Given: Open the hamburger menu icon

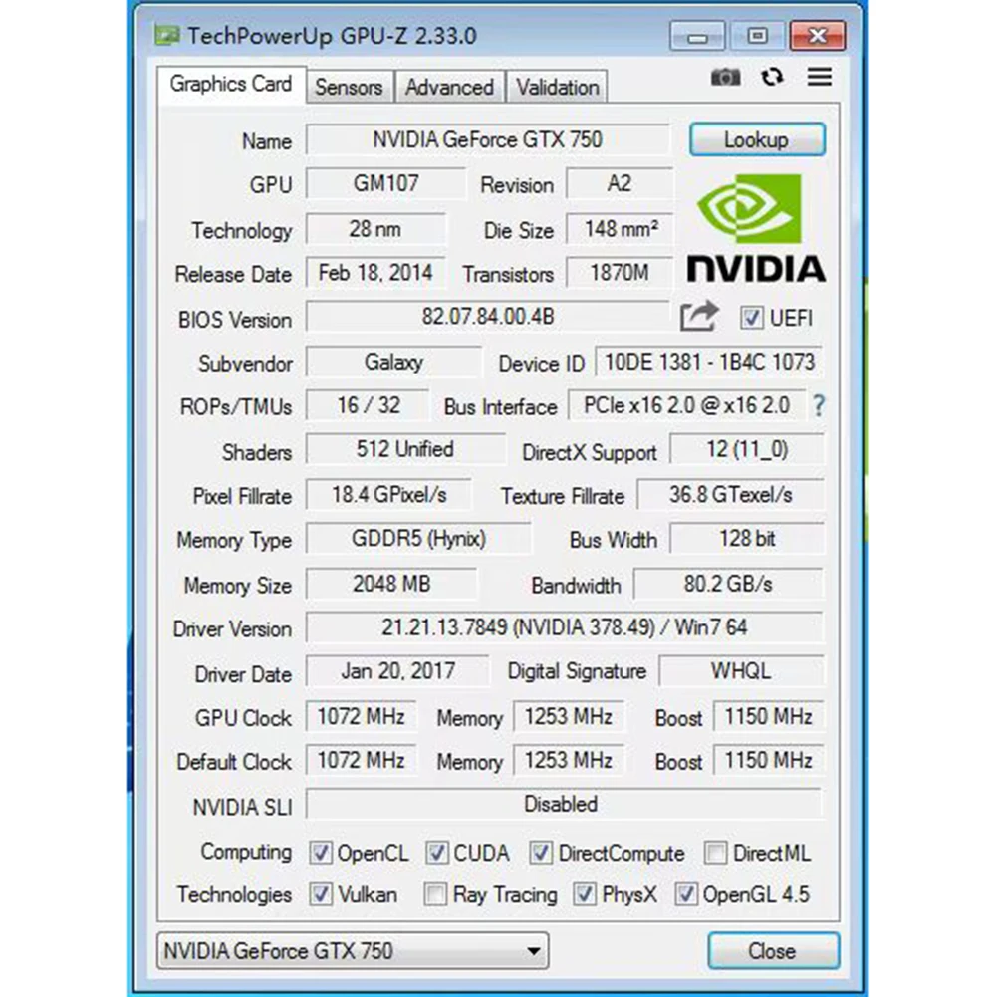Looking at the screenshot, I should tap(820, 77).
